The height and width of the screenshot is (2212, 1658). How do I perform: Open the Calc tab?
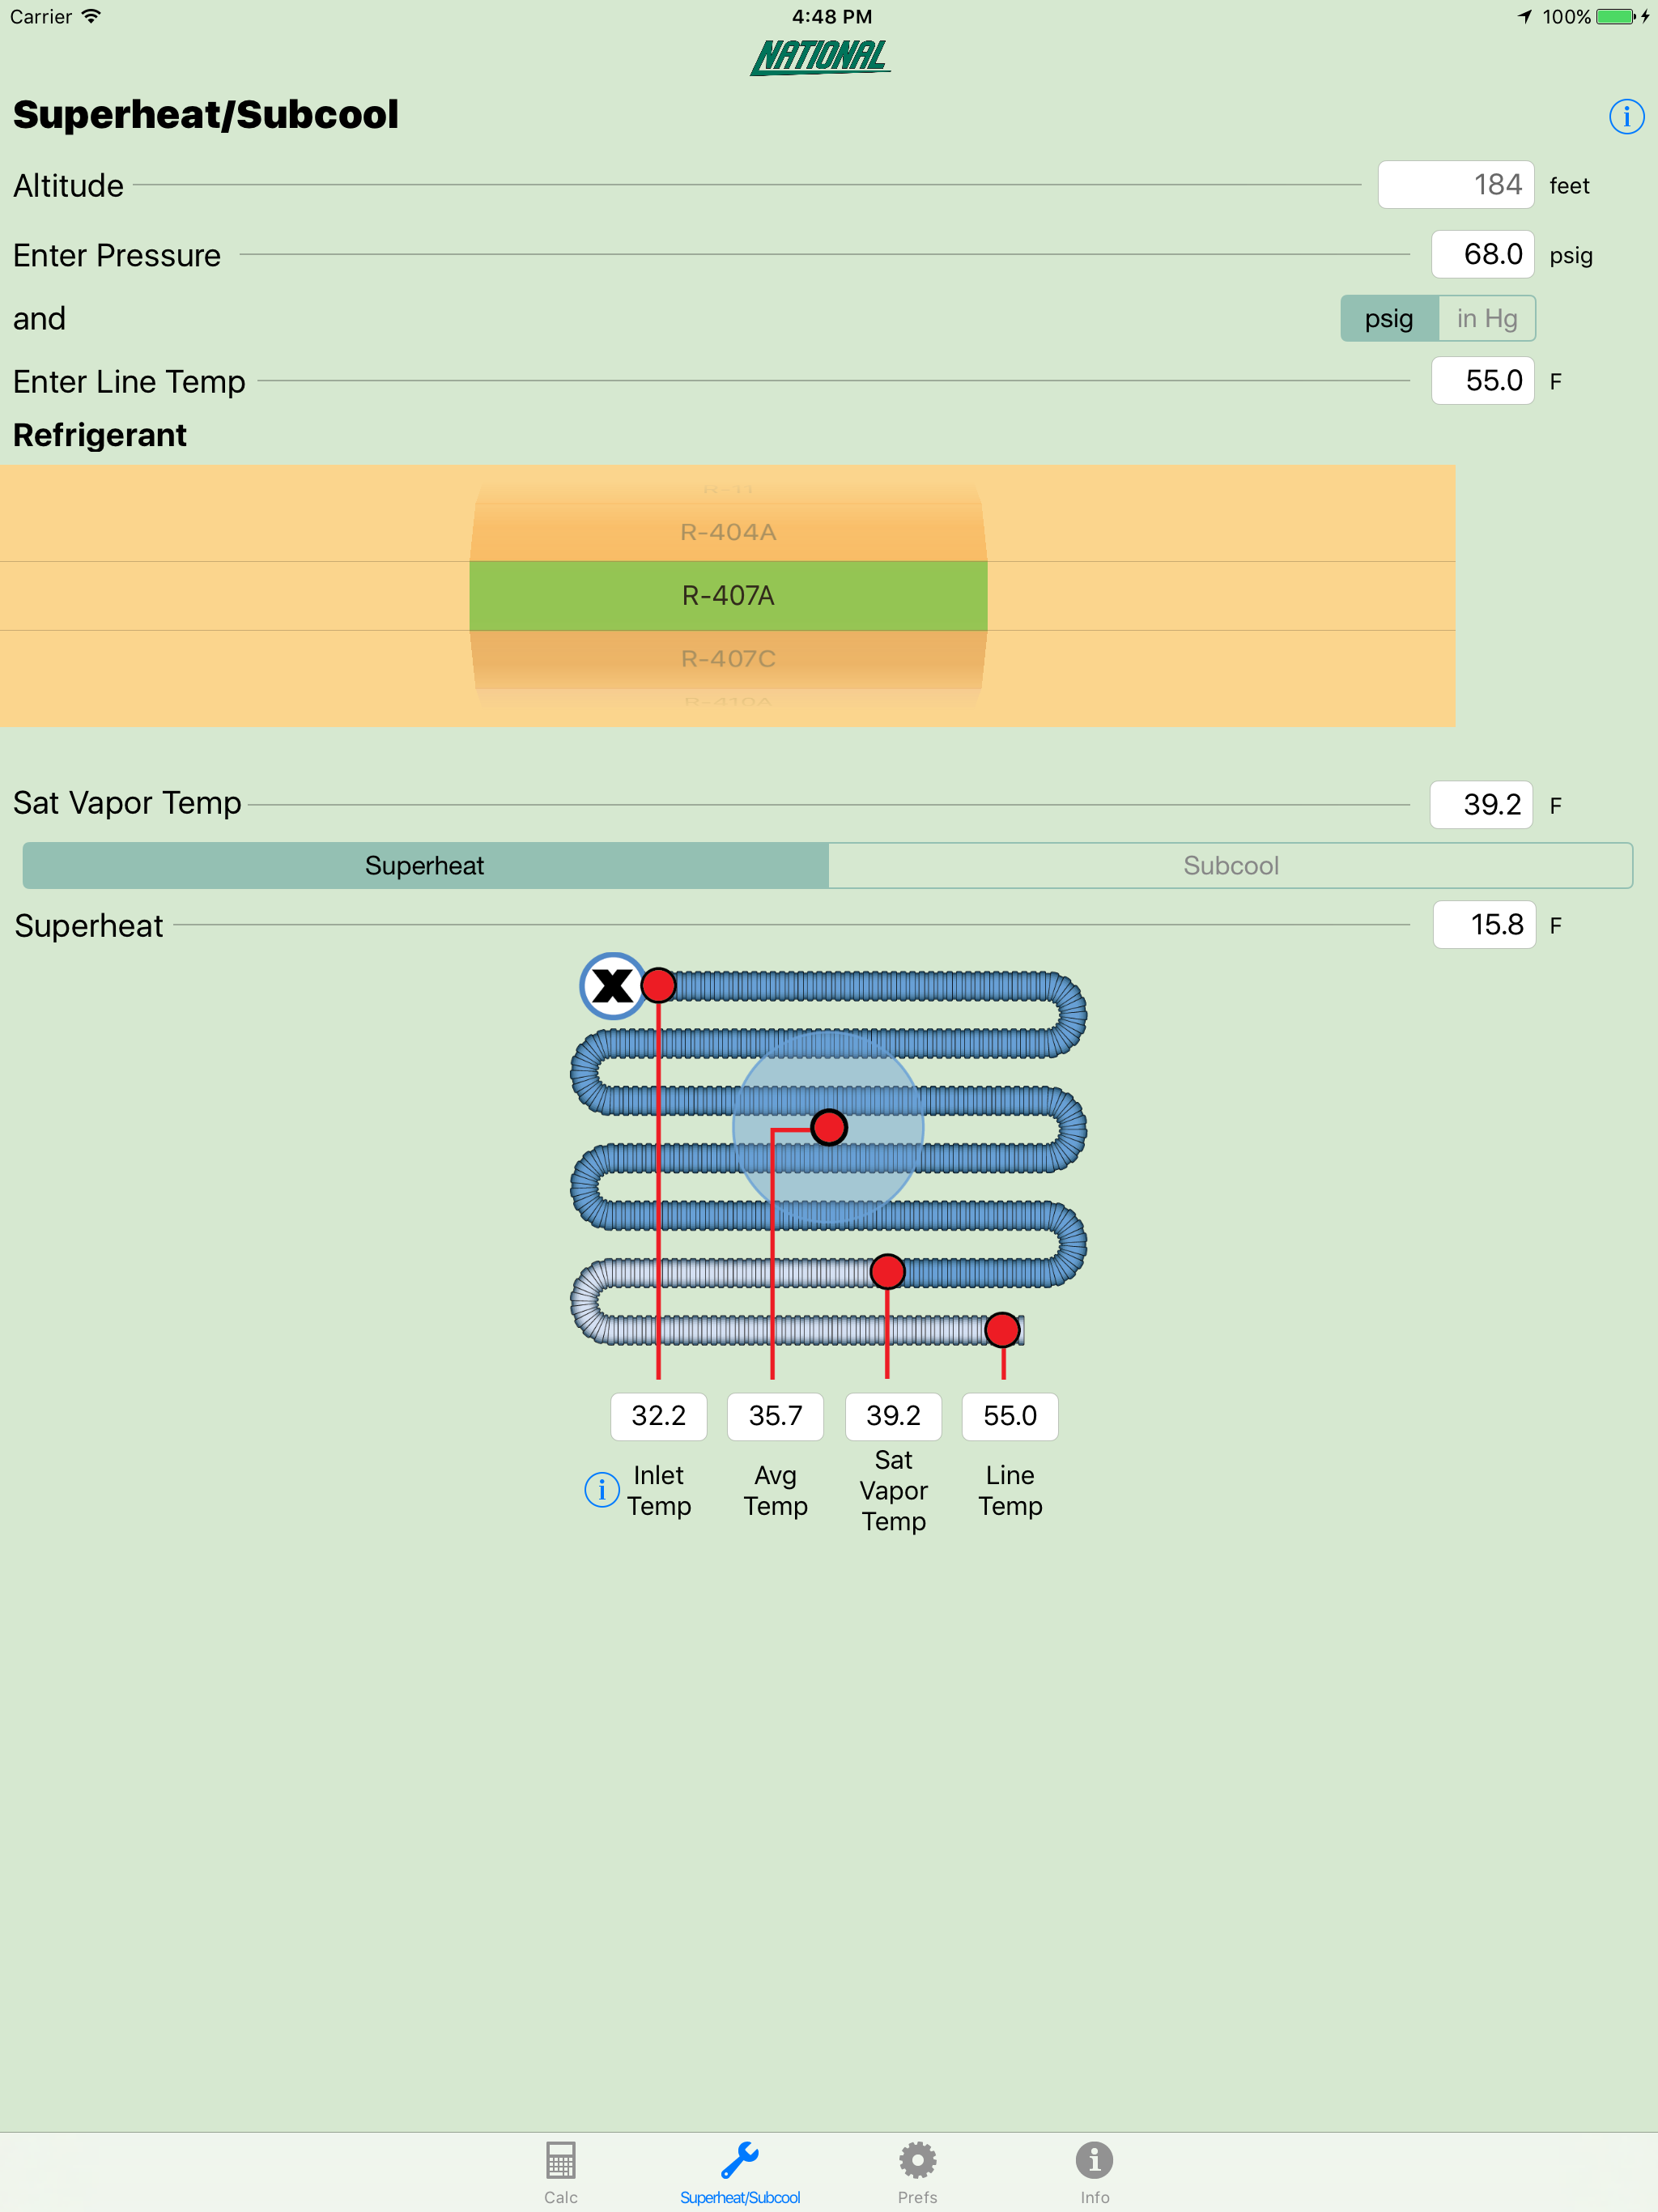pyautogui.click(x=561, y=2172)
